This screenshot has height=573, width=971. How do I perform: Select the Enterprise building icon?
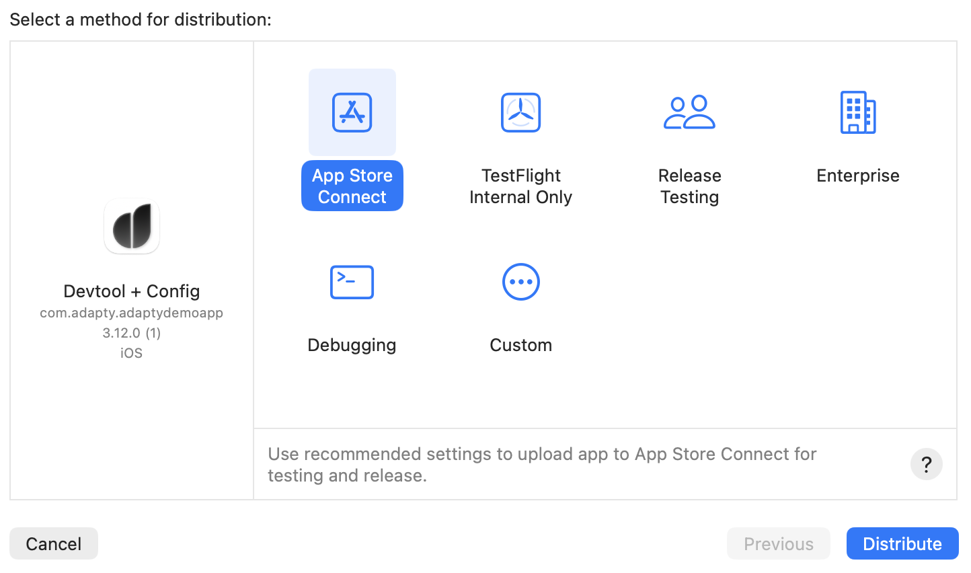point(857,112)
